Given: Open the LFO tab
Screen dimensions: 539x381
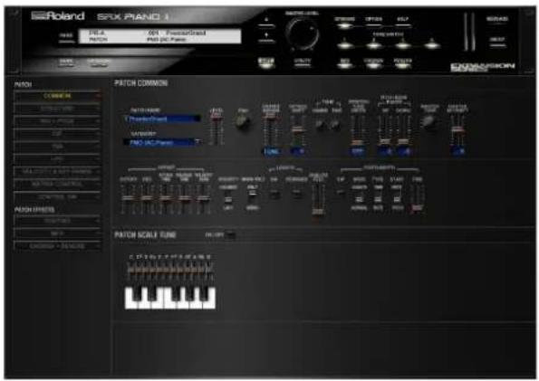Looking at the screenshot, I should tap(57, 158).
